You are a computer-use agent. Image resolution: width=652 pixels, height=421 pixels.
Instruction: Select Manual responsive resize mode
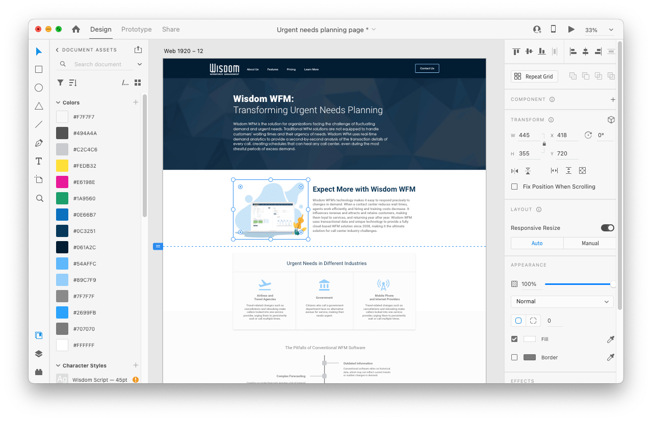(590, 243)
